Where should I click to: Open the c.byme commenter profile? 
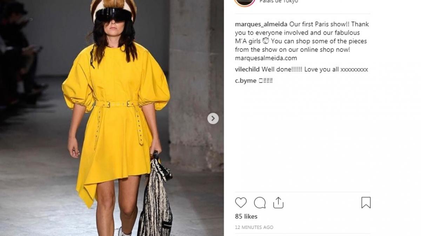(246, 81)
